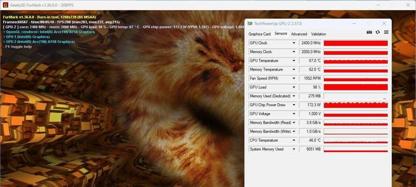The width and height of the screenshot is (416, 187).
Task: Open the GPU-Z hamburger menu
Action: [x=386, y=32]
